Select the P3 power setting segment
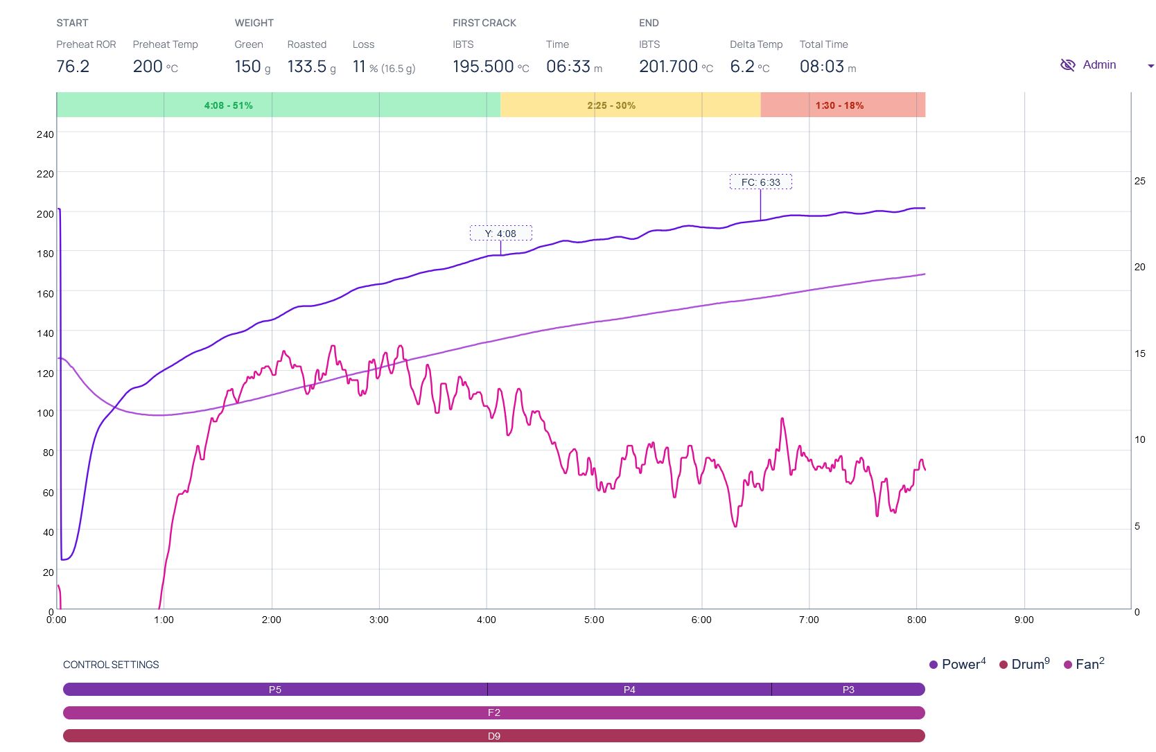 click(848, 690)
